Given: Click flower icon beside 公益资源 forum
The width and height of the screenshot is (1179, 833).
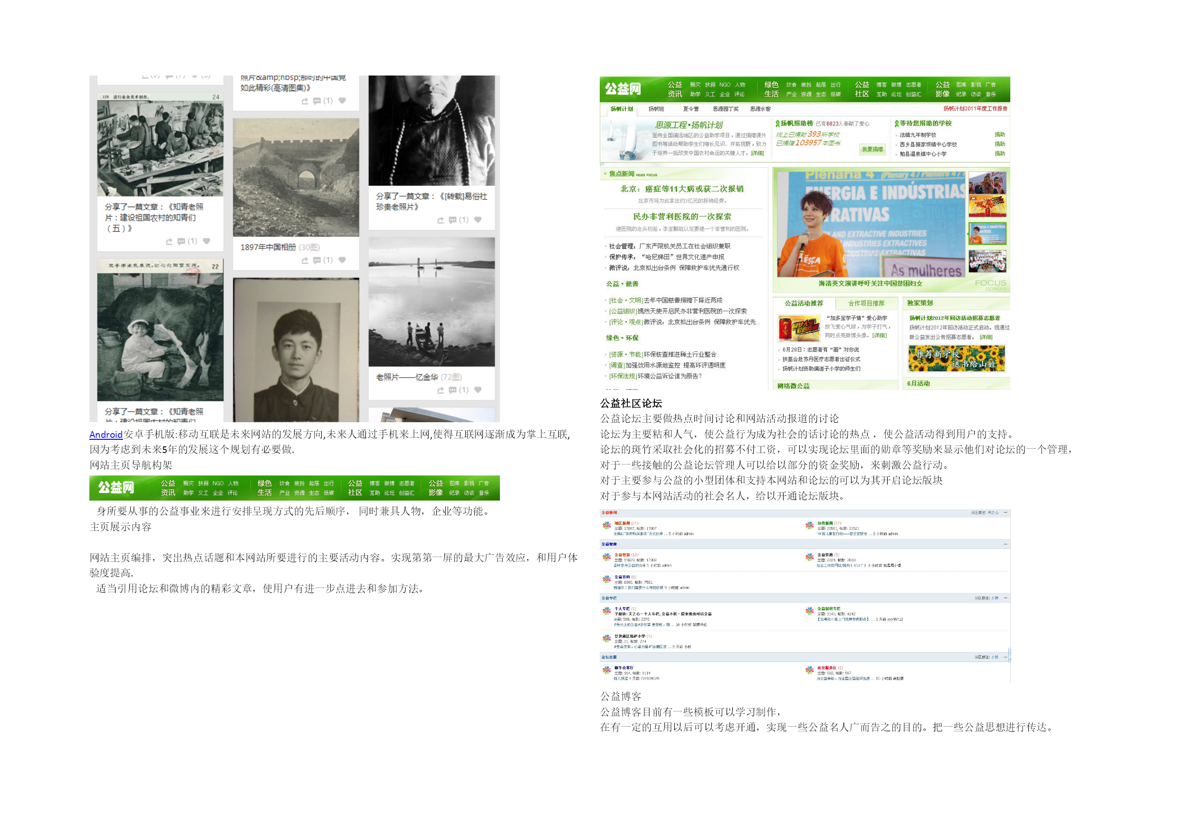Looking at the screenshot, I should (809, 557).
